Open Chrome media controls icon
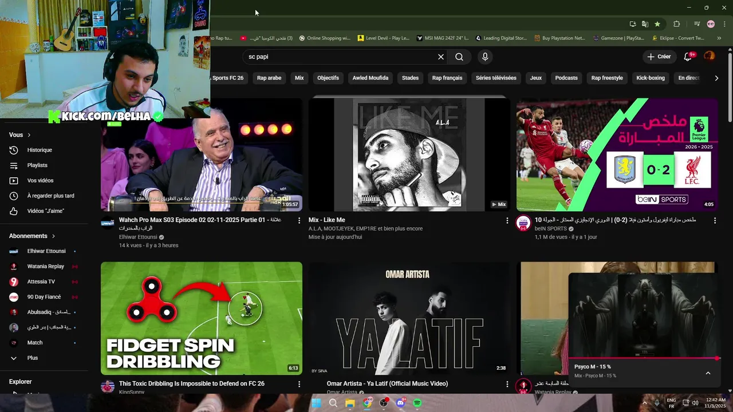Screen dimensions: 733x412 [x=697, y=24]
